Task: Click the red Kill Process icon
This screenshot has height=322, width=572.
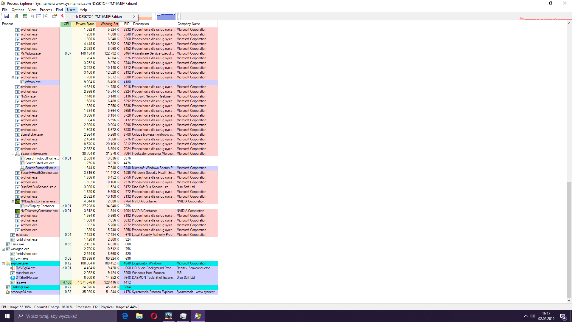Action: pos(62,16)
